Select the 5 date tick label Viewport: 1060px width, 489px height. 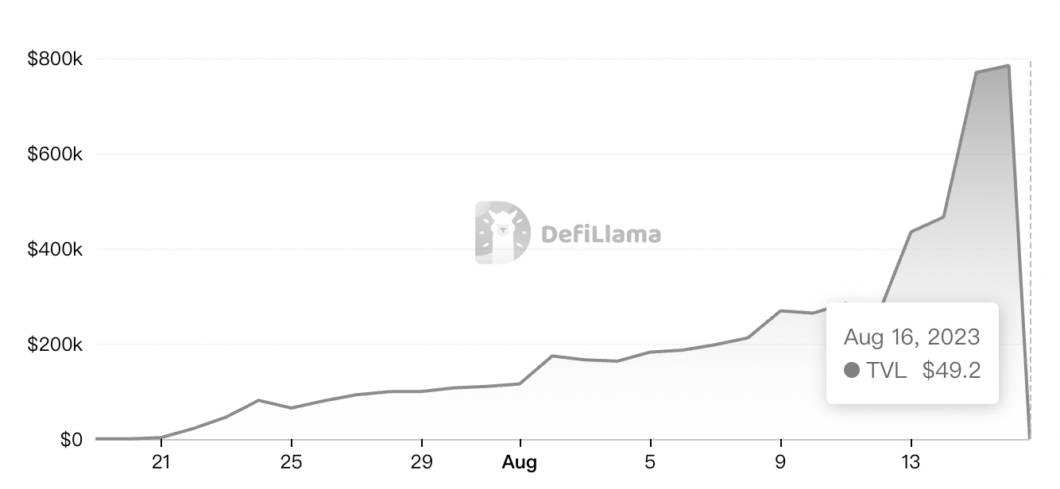point(650,462)
